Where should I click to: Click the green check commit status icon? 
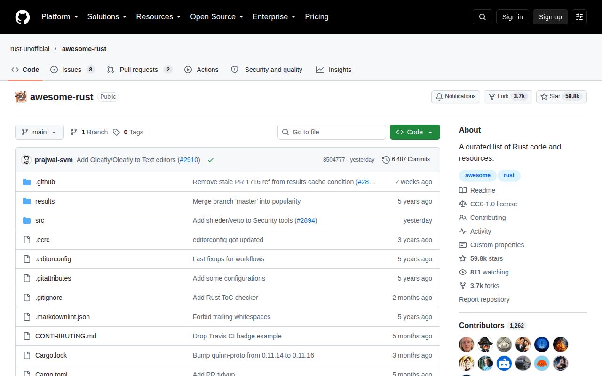[211, 160]
